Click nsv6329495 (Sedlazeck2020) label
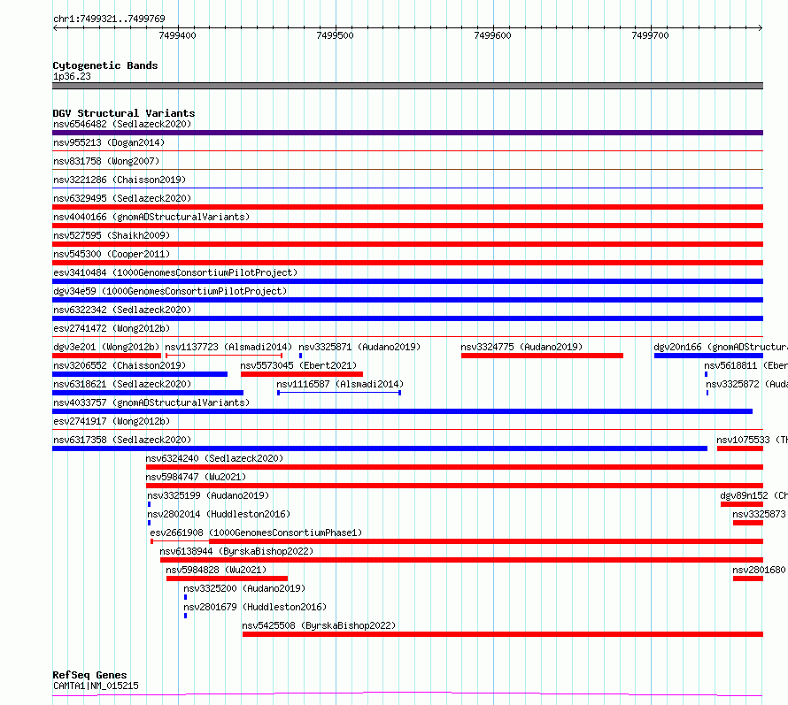The height and width of the screenshot is (705, 788). 122,198
